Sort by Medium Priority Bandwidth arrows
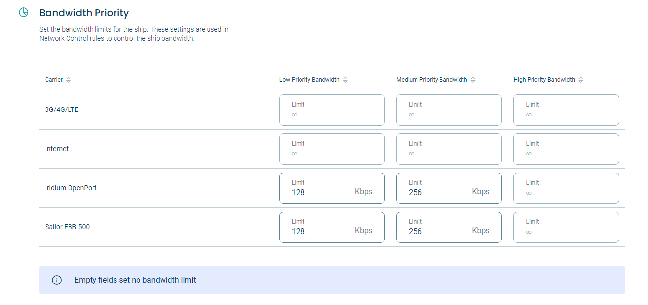648x305 pixels. point(473,80)
